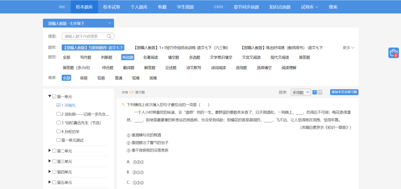401x189 pixels.
Task: Click the search magnifier icon
Action: click(109, 36)
